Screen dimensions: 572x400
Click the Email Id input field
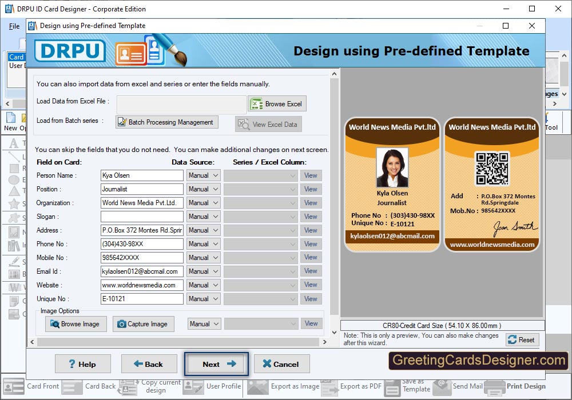142,271
